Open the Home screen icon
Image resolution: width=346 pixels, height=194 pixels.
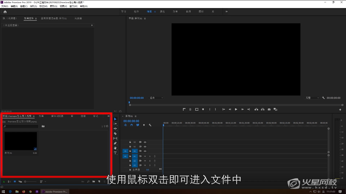click(x=5, y=12)
